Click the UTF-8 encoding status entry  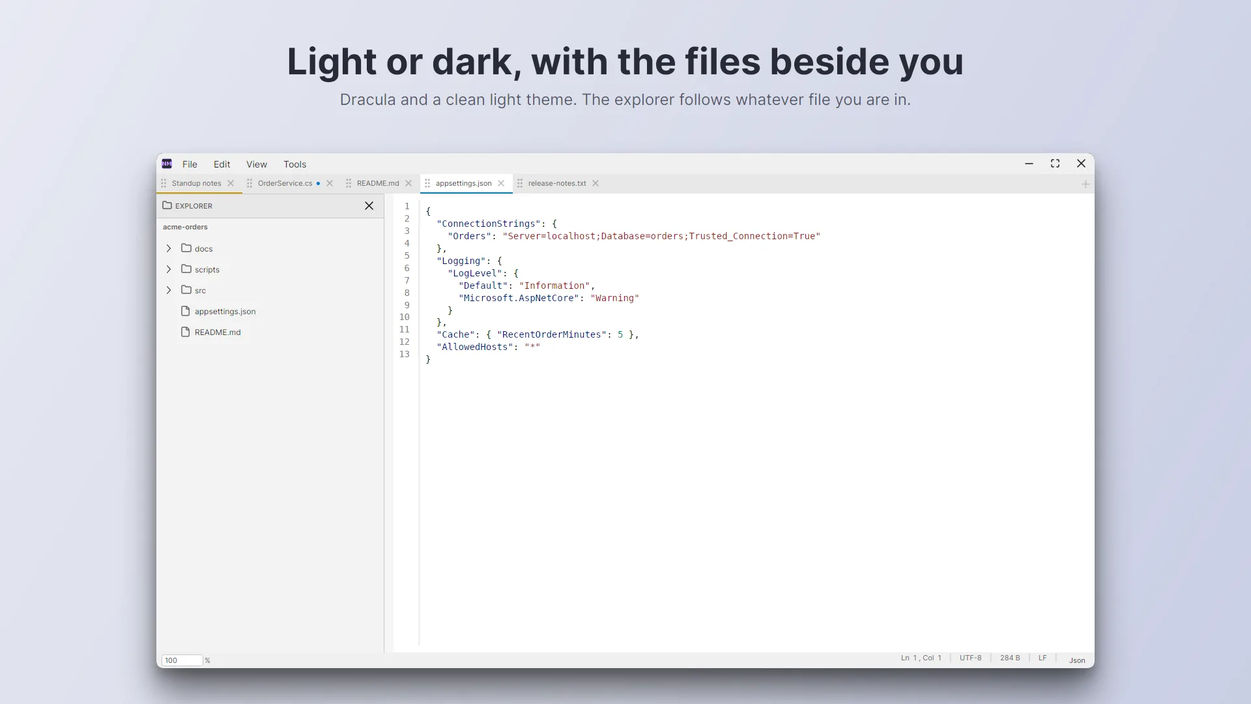tap(970, 658)
